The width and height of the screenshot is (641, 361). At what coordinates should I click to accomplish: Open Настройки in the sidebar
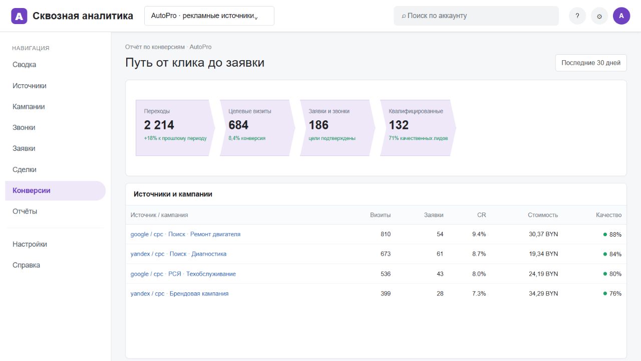(x=56, y=244)
